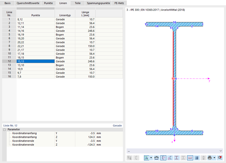The width and height of the screenshot is (226, 163).
Task: Click the Punkte cell '17,18'
Action: pos(36,54)
